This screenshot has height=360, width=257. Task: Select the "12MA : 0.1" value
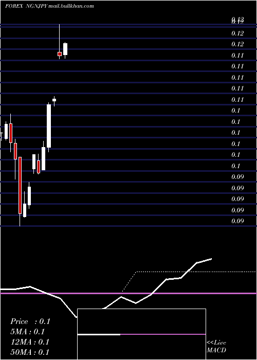tap(30, 342)
